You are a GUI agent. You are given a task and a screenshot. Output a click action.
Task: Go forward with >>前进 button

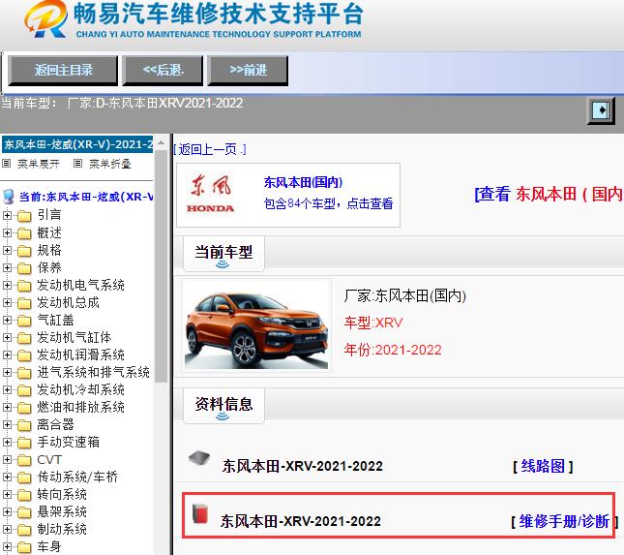[248, 71]
